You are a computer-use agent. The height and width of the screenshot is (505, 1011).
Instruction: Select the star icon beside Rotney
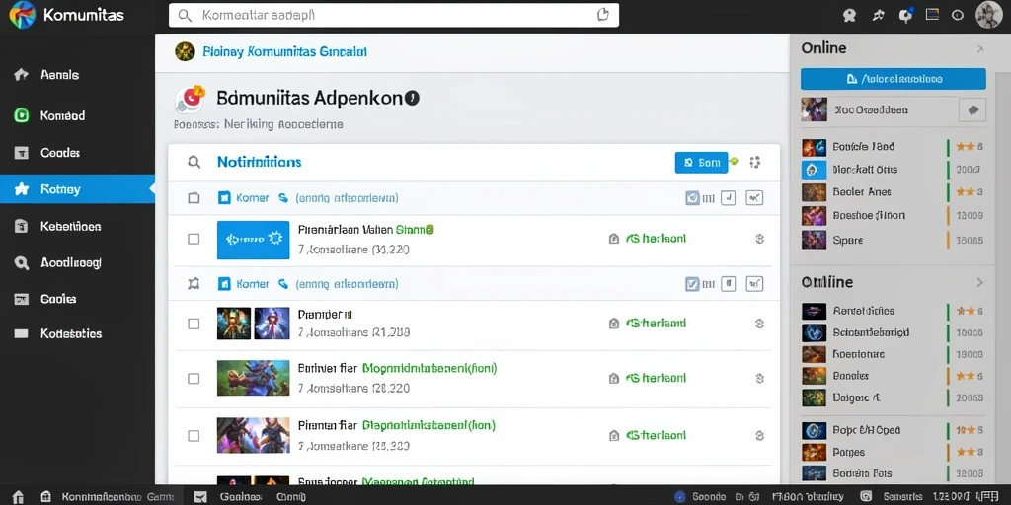coord(22,189)
